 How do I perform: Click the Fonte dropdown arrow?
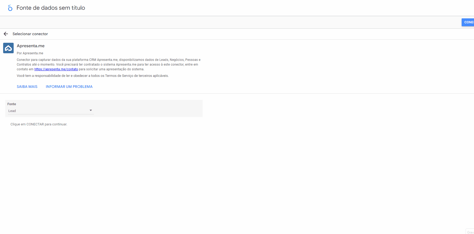pyautogui.click(x=91, y=110)
